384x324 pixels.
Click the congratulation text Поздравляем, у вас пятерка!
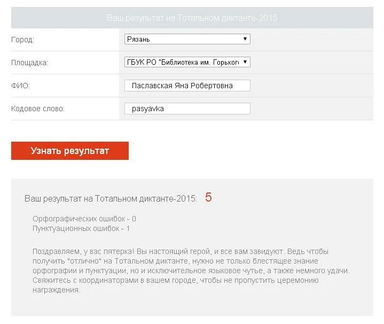click(83, 251)
